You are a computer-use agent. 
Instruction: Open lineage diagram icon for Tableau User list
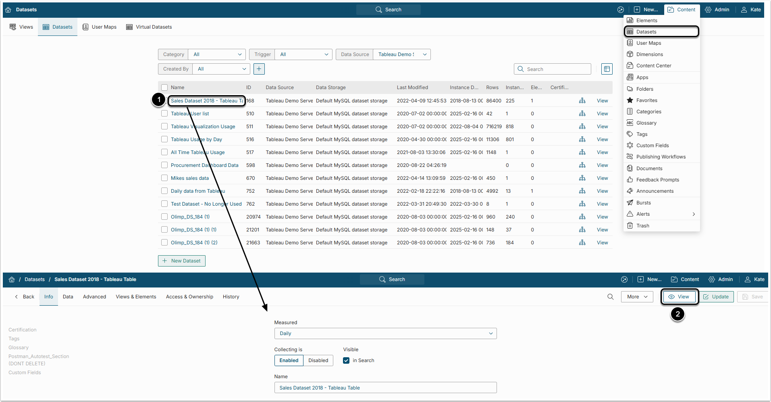582,114
